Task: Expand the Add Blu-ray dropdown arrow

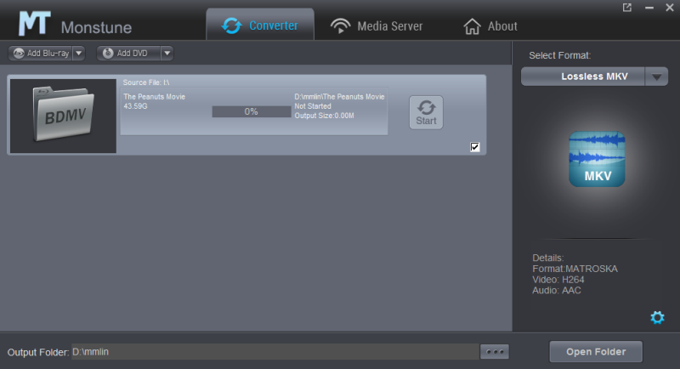Action: click(x=79, y=53)
